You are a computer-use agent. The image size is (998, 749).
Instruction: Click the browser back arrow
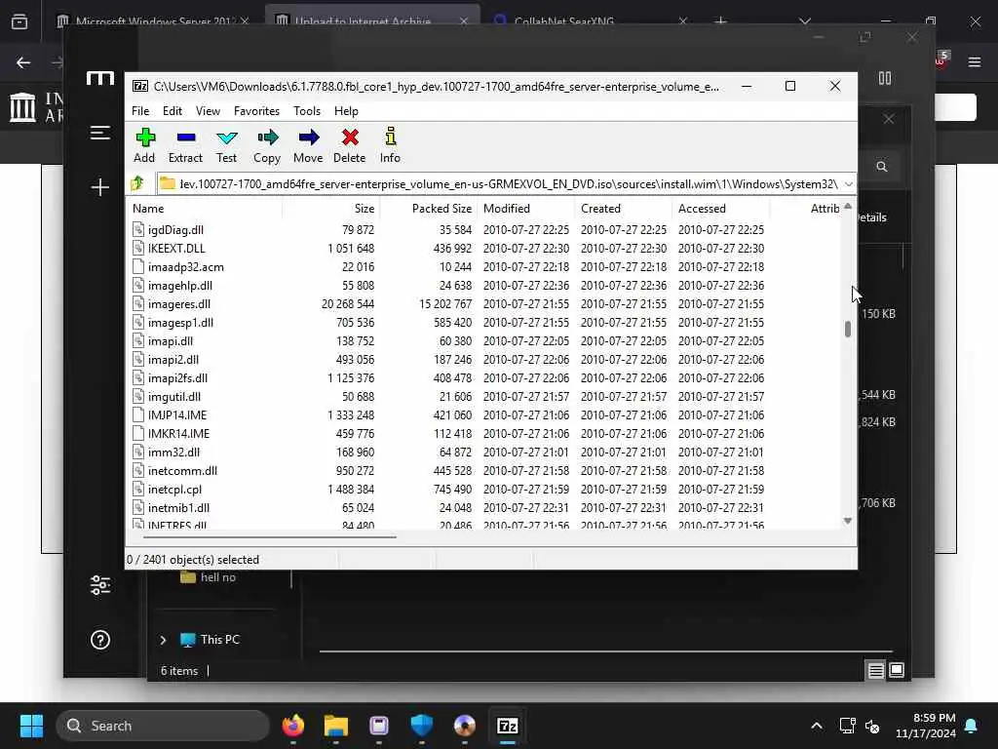click(23, 62)
